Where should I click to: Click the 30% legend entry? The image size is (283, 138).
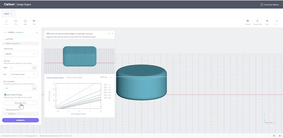coord(107,90)
